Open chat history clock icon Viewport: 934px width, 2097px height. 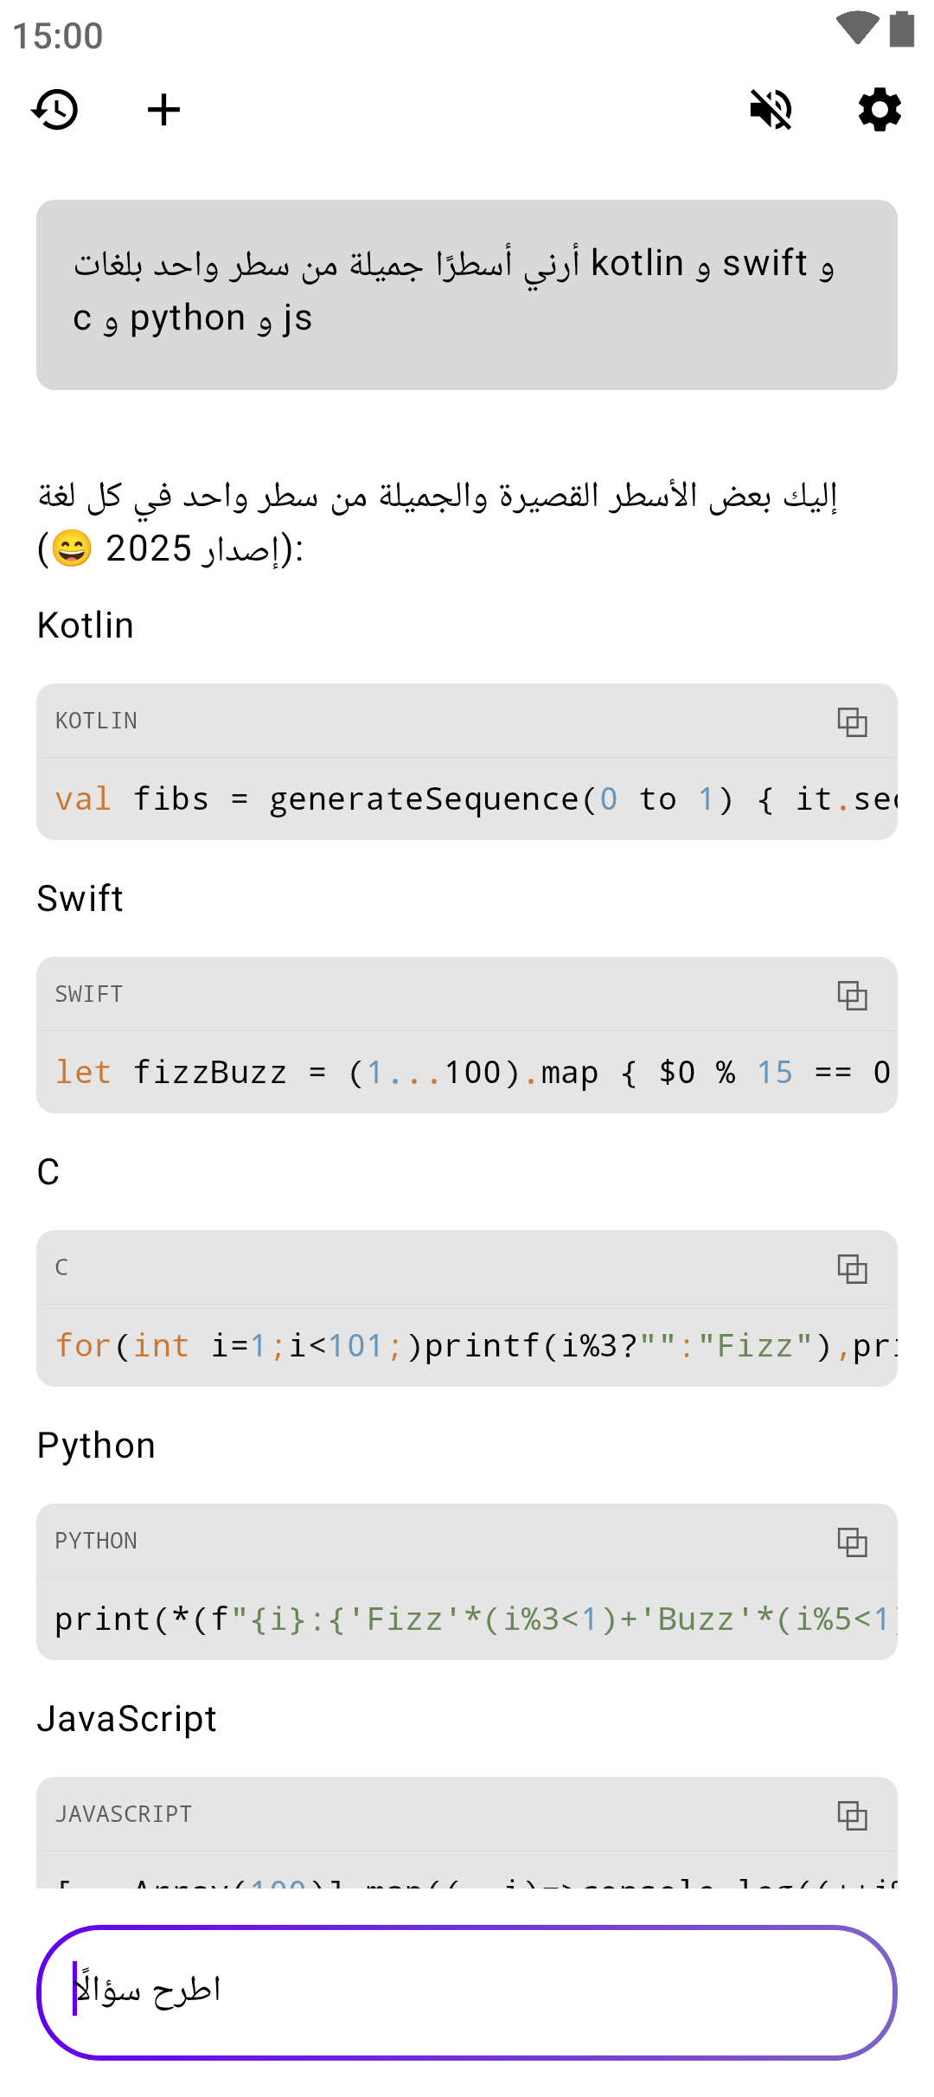(55, 110)
